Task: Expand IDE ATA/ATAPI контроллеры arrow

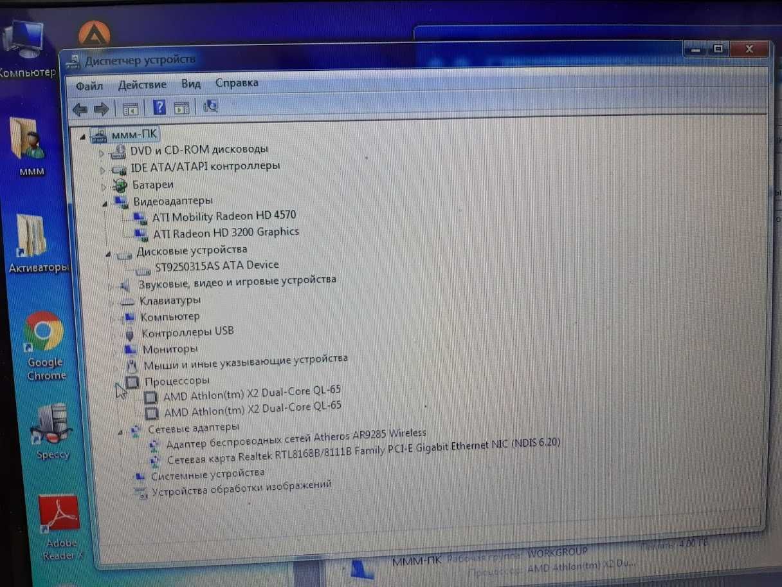Action: (x=102, y=170)
